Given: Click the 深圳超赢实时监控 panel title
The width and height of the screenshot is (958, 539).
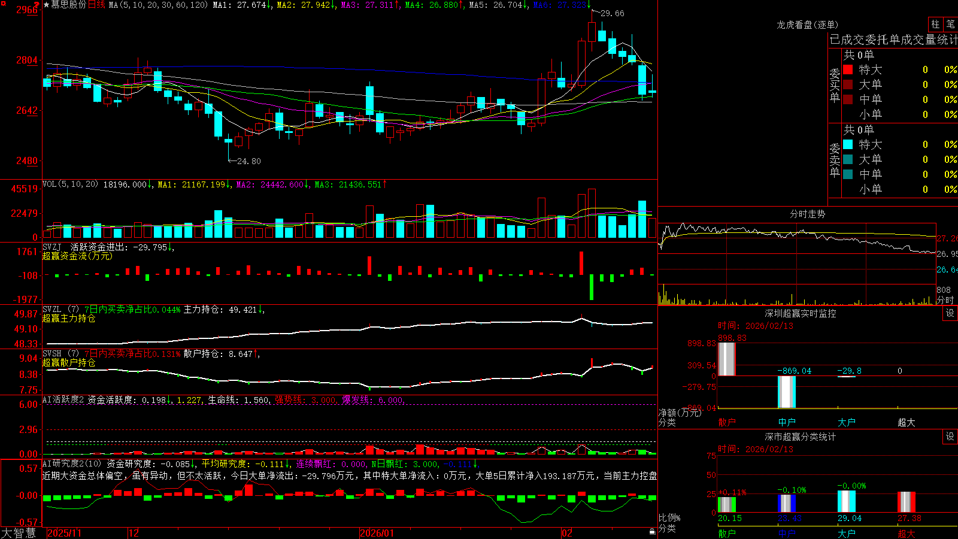Looking at the screenshot, I should point(801,313).
